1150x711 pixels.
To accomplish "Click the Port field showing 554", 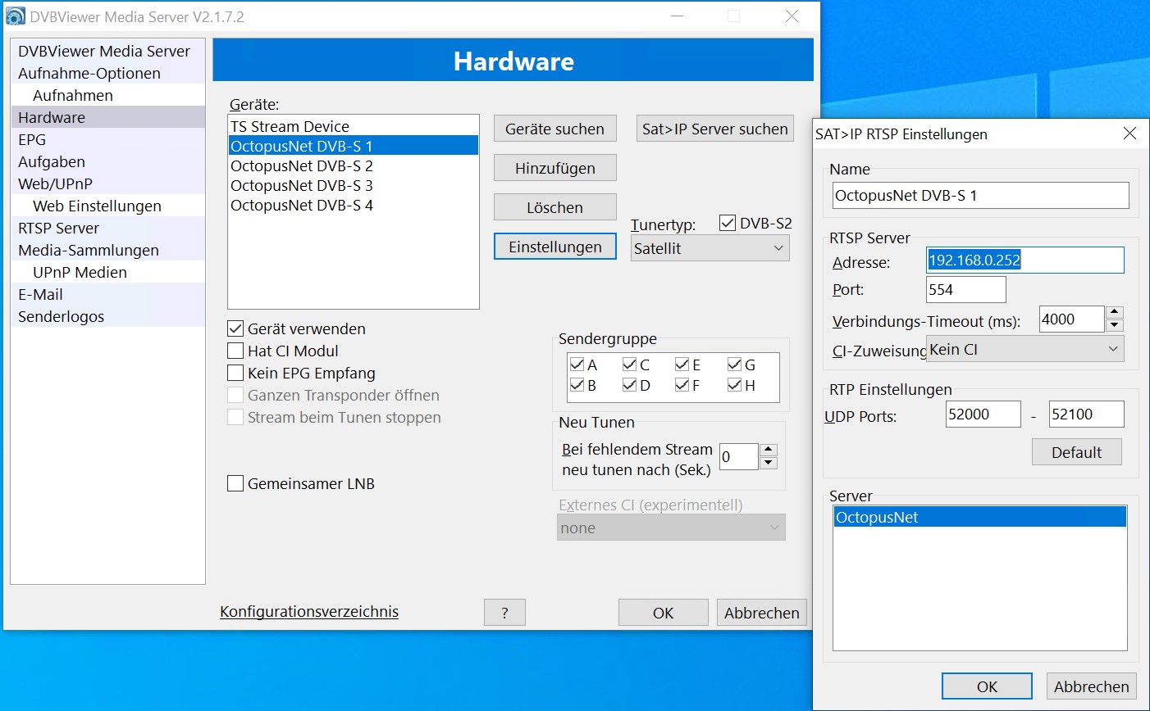I will [966, 289].
